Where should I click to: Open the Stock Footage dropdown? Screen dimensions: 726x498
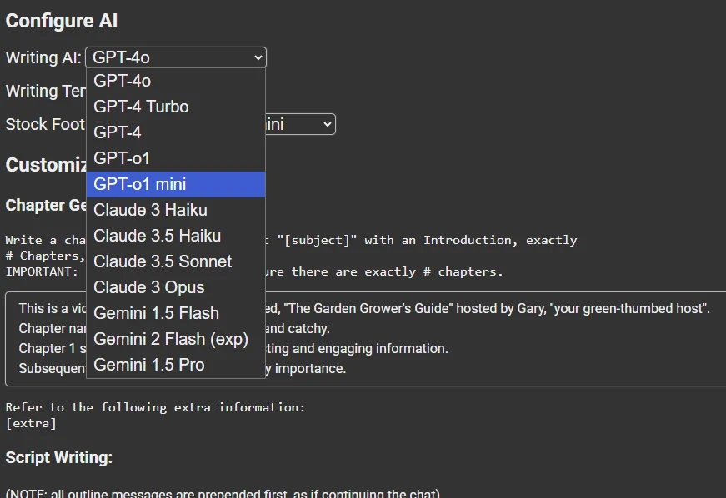point(300,124)
